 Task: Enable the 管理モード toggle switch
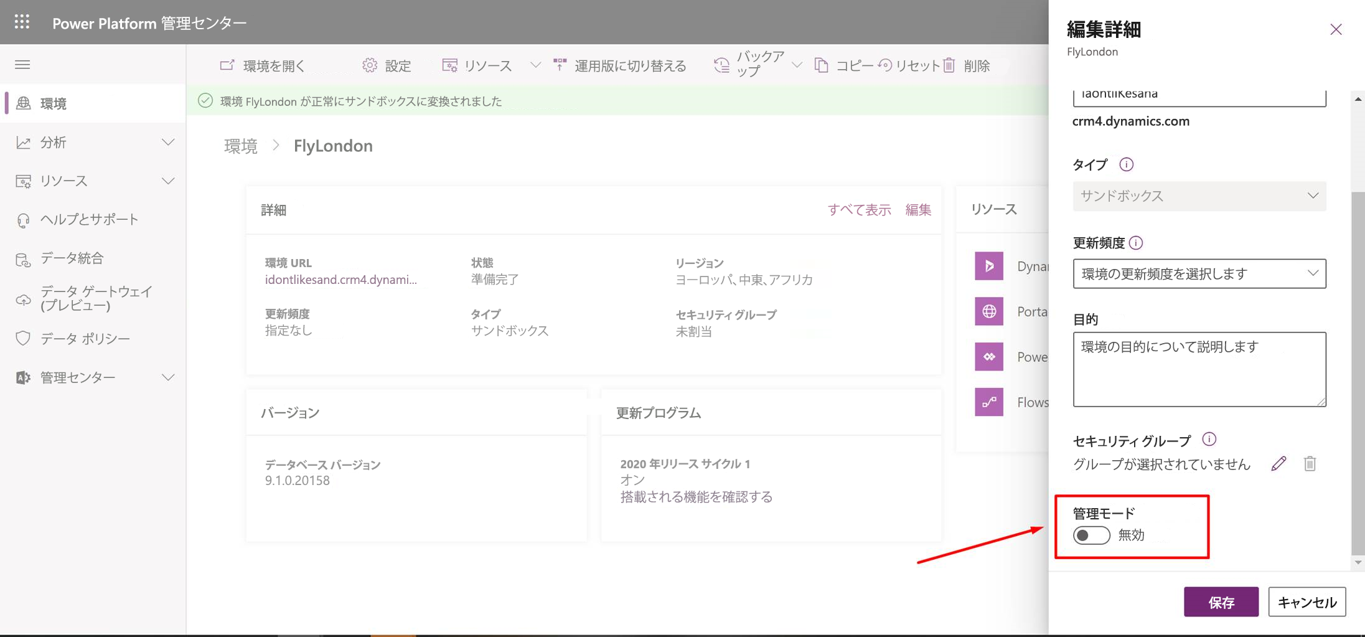[1091, 535]
